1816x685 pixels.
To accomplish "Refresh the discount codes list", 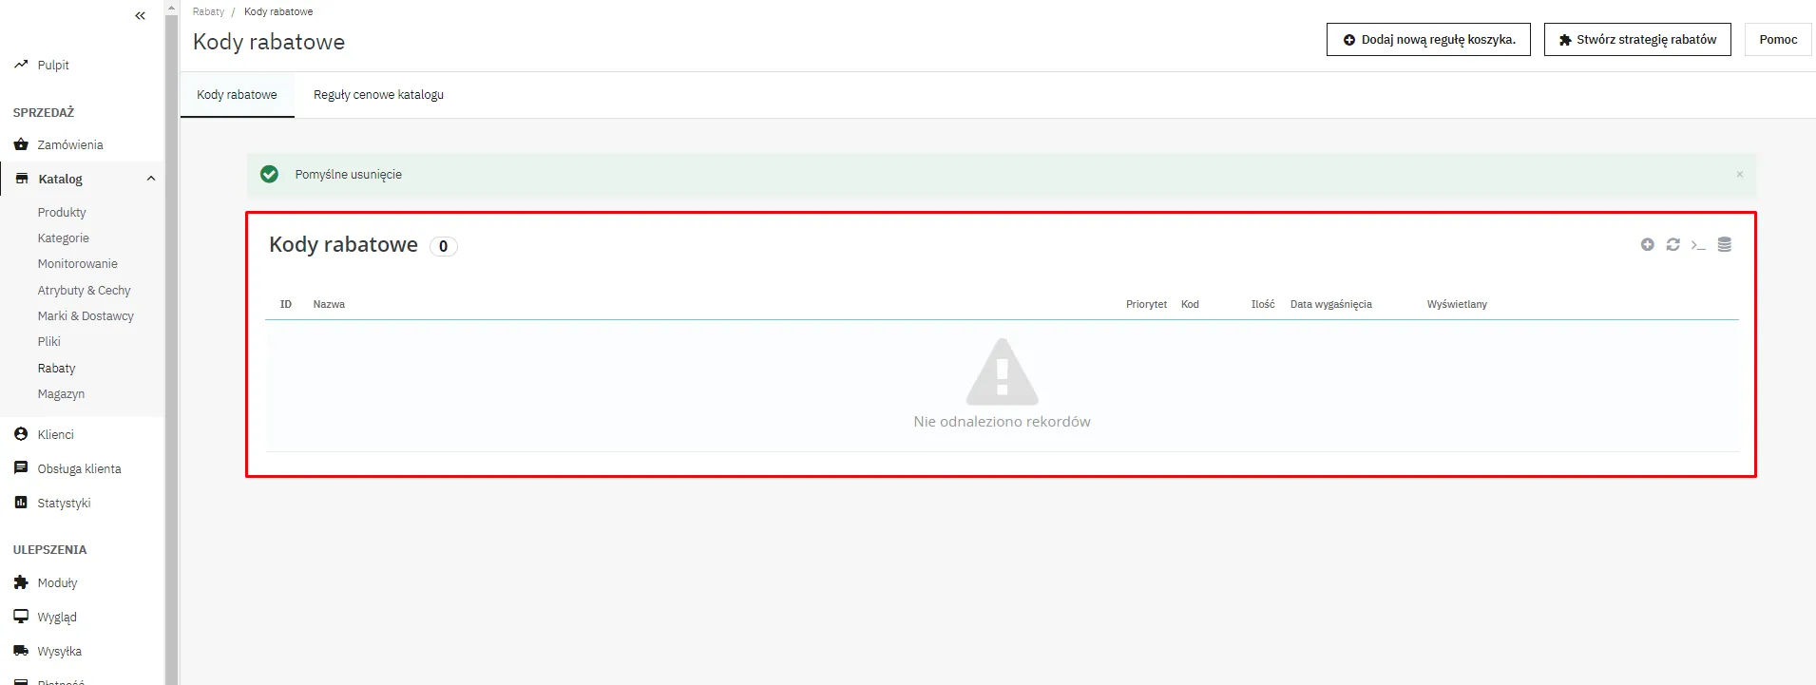I will (x=1673, y=245).
